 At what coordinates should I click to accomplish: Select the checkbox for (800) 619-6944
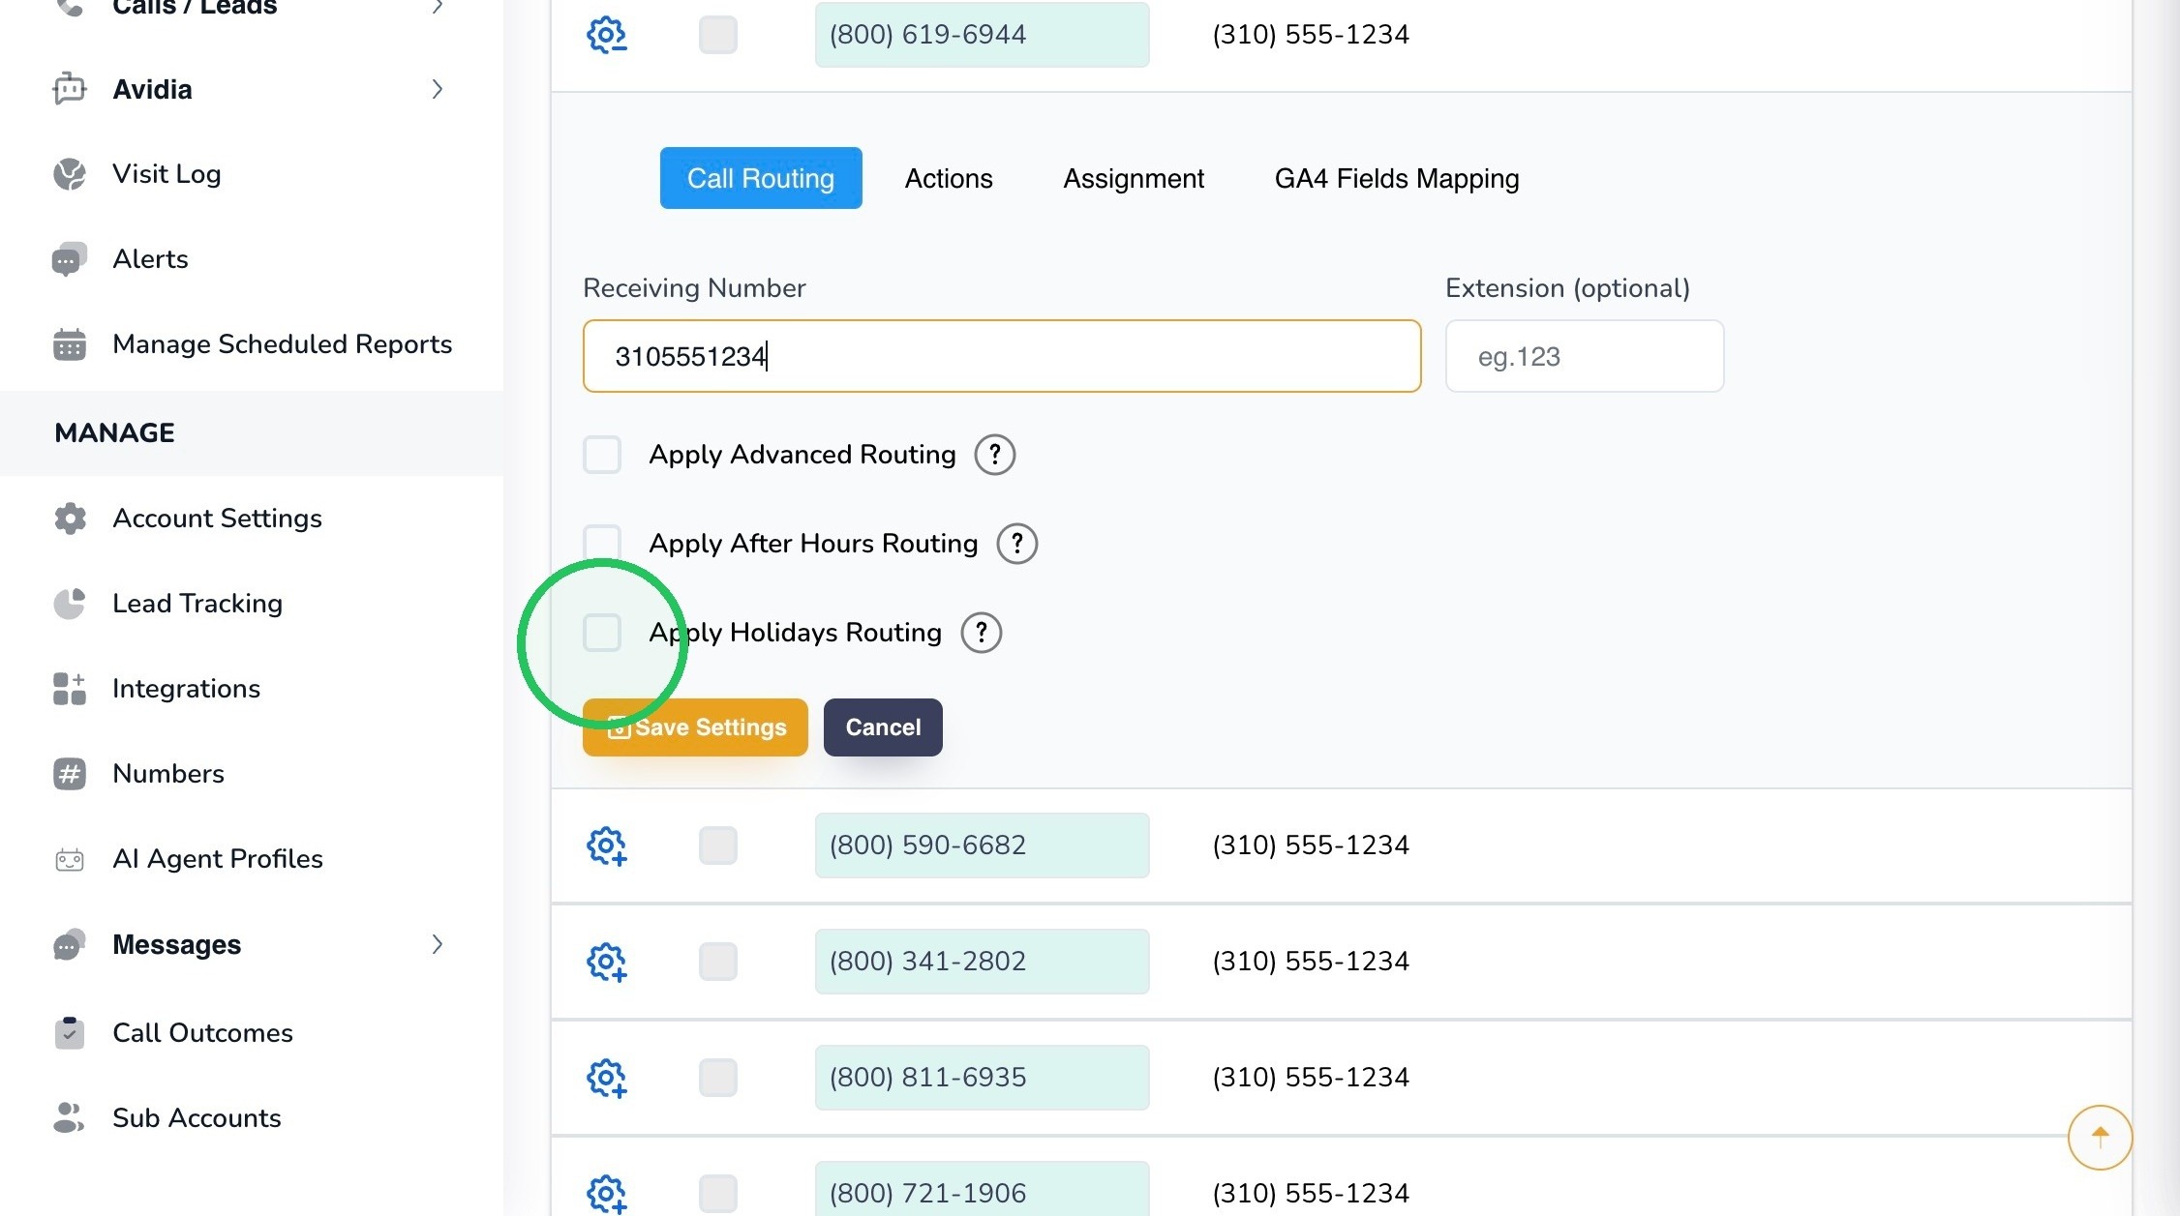pos(718,35)
